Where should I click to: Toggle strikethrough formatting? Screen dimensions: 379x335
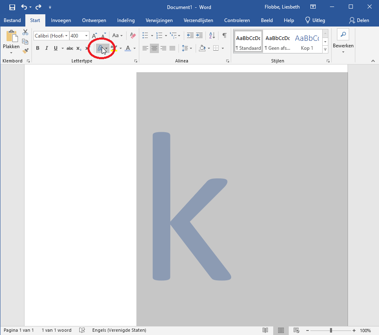(70, 48)
